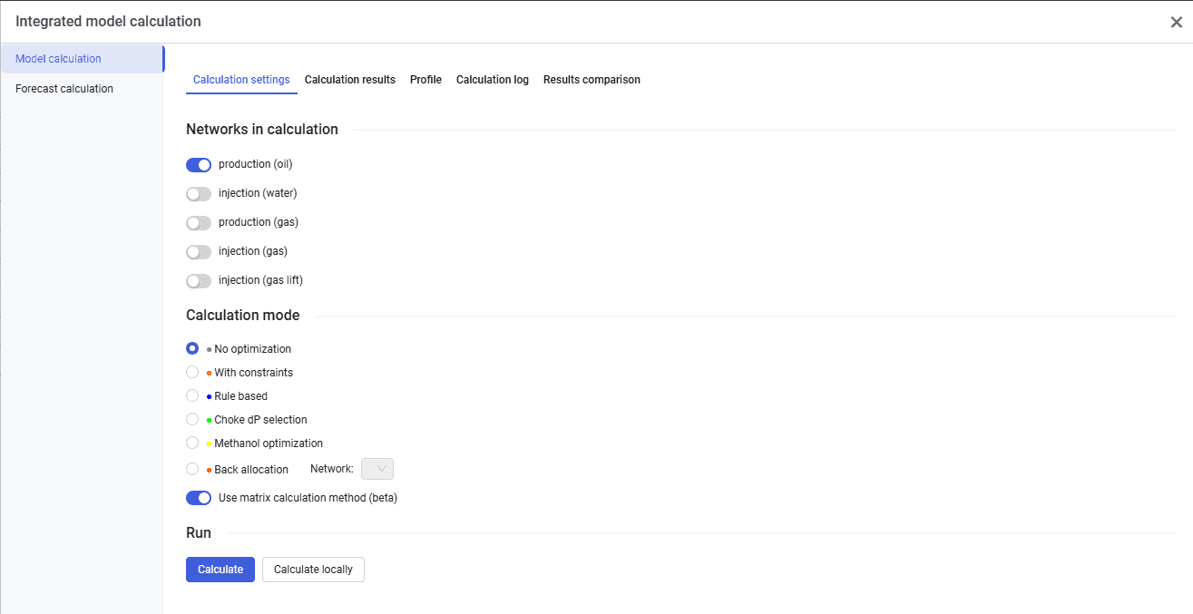The height and width of the screenshot is (614, 1193).
Task: Open the Network dropdown
Action: tap(377, 469)
